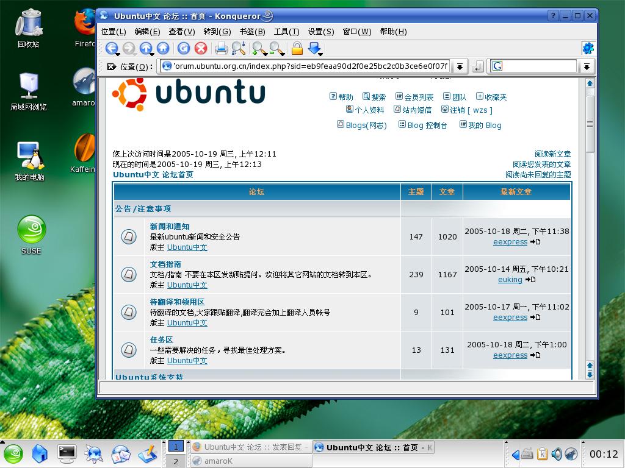Open the Home page icon
Screen dimensions: 625x468
point(163,48)
